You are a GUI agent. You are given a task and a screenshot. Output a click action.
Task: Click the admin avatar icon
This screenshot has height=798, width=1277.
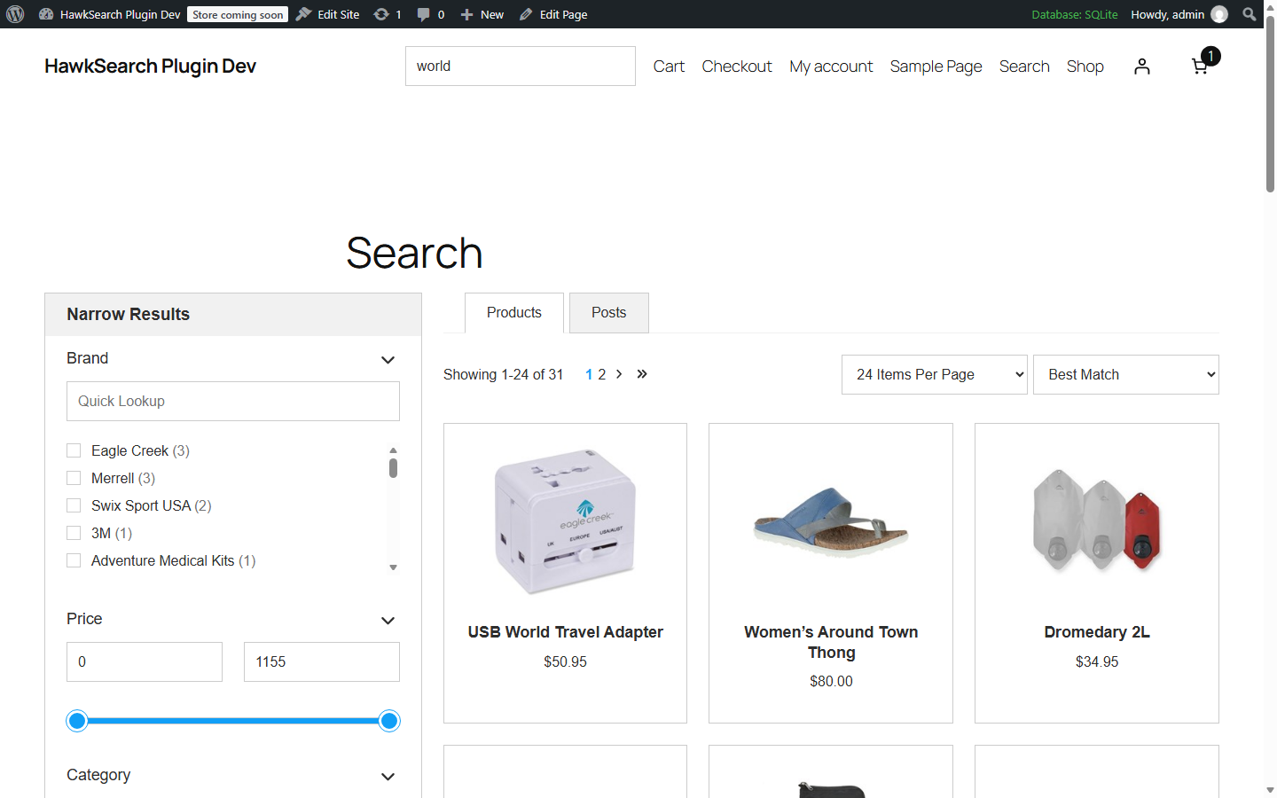[1219, 14]
